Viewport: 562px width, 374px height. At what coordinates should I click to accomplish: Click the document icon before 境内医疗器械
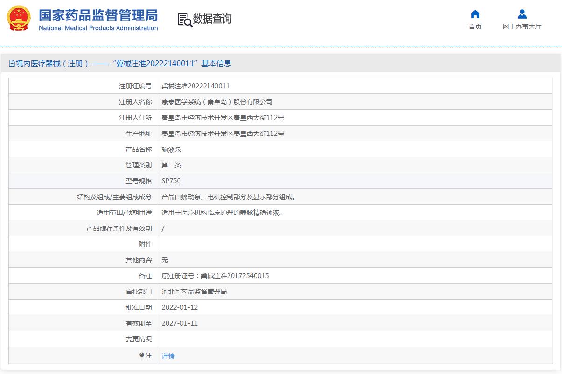12,64
